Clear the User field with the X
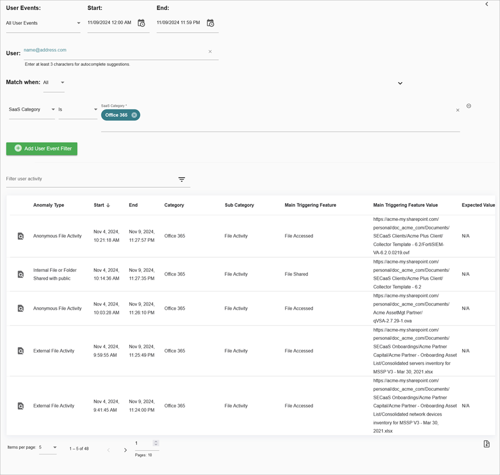This screenshot has width=500, height=475. [210, 52]
